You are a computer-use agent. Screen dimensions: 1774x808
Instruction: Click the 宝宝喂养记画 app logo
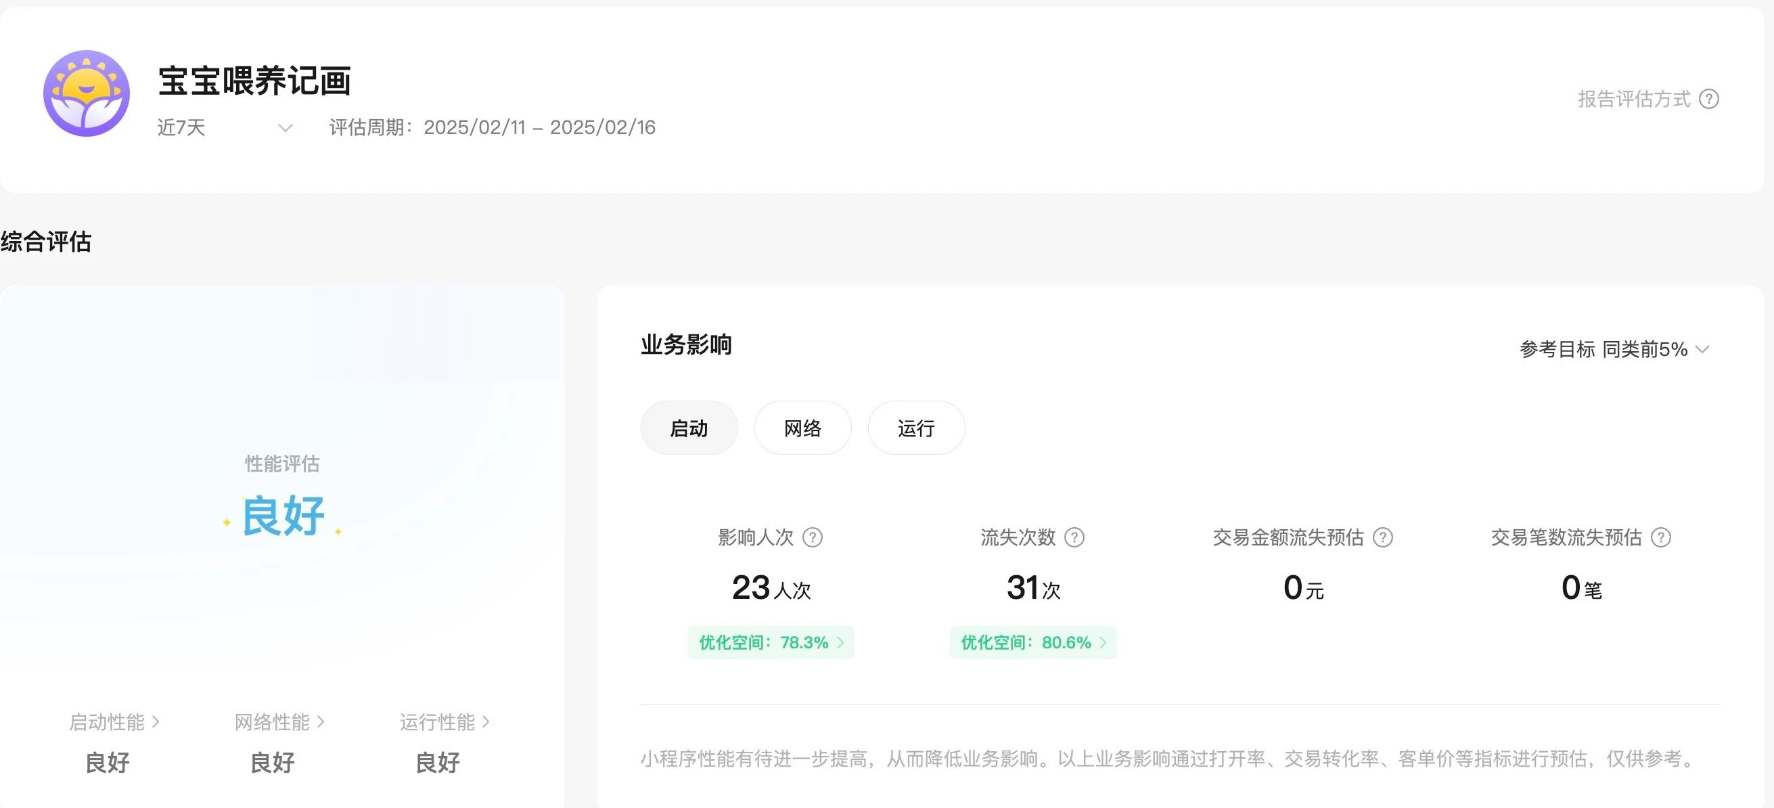[86, 93]
